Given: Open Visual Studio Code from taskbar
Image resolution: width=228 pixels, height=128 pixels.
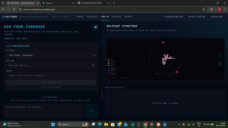Looking at the screenshot, I should point(132,125).
